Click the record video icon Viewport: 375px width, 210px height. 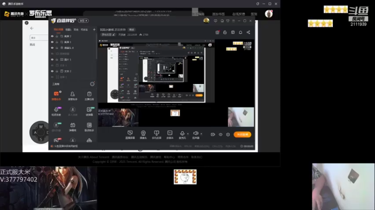[x=213, y=134]
